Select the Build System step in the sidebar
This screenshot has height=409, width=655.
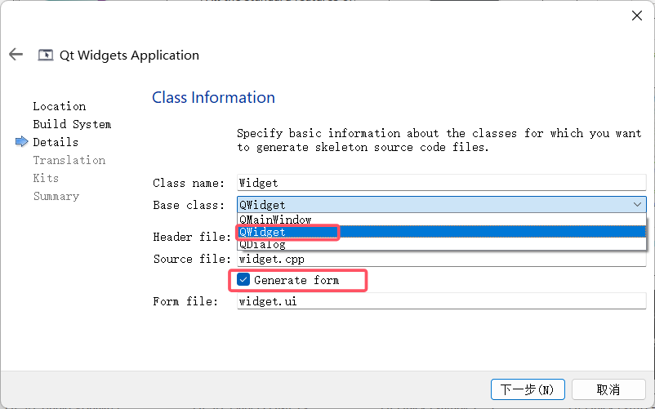click(x=72, y=124)
